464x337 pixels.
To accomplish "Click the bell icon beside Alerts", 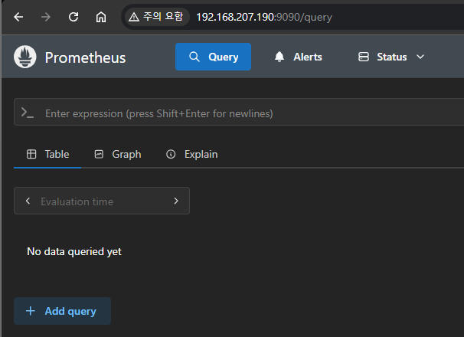I will tap(279, 57).
